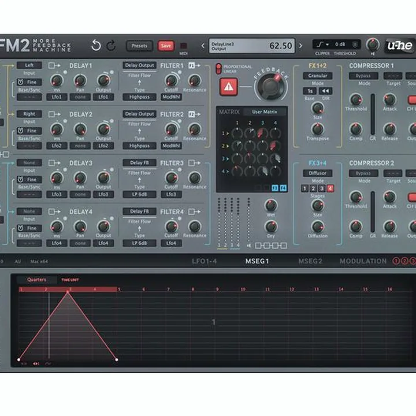Click the Delay2 routing arrow icon
The image size is (416, 416).
(54, 114)
